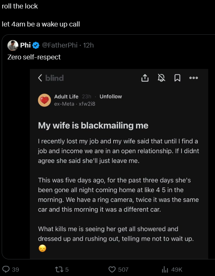Click the Phi display name
The height and width of the screenshot is (276, 215).
[25, 45]
